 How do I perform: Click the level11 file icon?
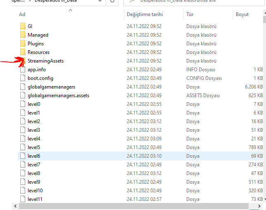(x=23, y=199)
